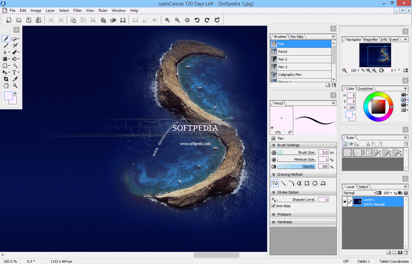Save the image with the floppy icon
The width and height of the screenshot is (412, 264).
29,20
